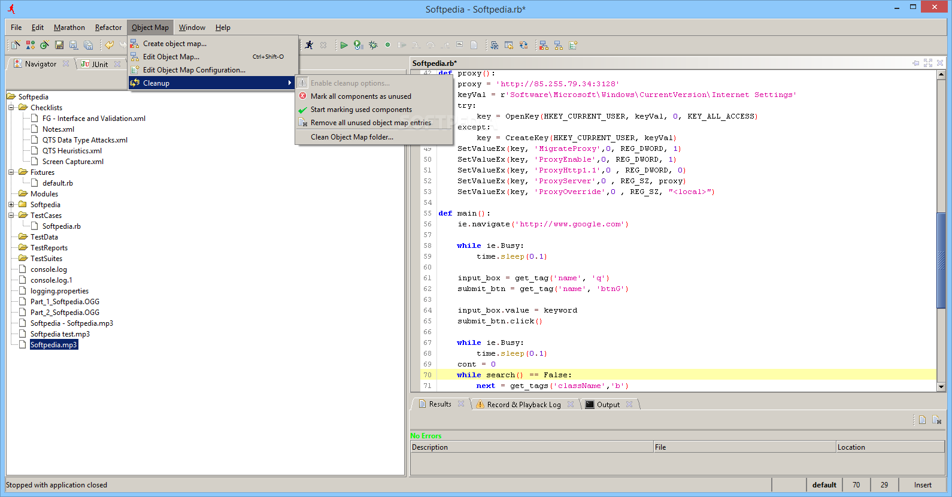Image resolution: width=952 pixels, height=497 pixels.
Task: Select default.rb under Fixtures
Action: (x=57, y=183)
